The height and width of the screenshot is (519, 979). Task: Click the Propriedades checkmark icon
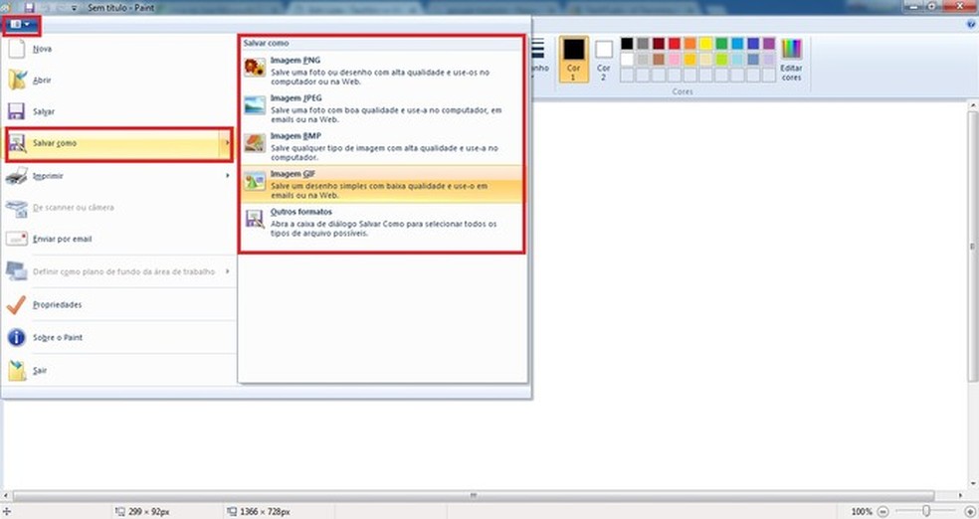tap(16, 304)
